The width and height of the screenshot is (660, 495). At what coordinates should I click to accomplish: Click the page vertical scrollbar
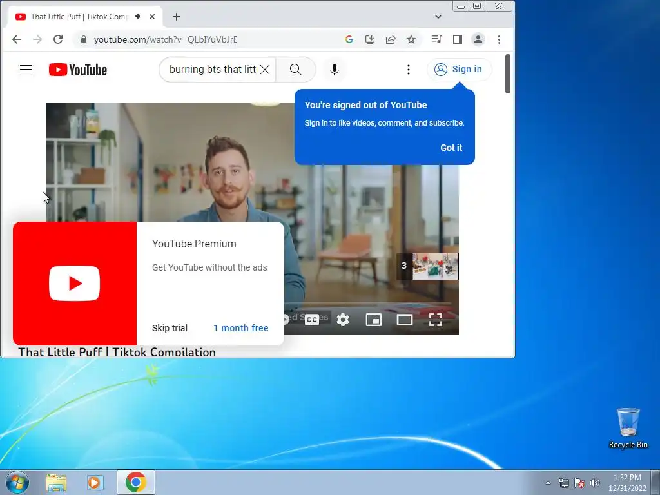tap(508, 73)
